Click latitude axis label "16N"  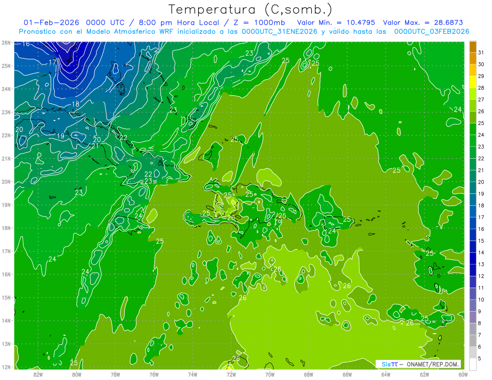coord(6,274)
